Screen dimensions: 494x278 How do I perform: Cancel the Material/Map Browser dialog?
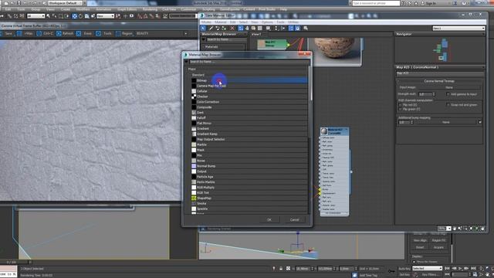[x=295, y=219]
